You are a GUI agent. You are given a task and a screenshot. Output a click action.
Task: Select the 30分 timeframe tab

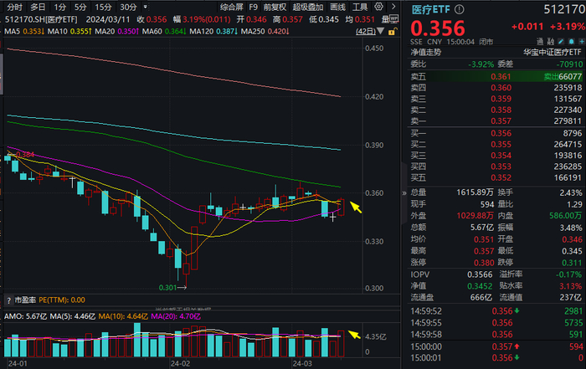pyautogui.click(x=129, y=7)
